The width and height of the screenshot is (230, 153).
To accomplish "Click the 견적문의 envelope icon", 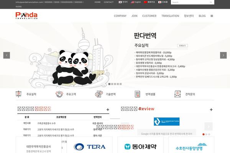I will pyautogui.click(x=177, y=94).
